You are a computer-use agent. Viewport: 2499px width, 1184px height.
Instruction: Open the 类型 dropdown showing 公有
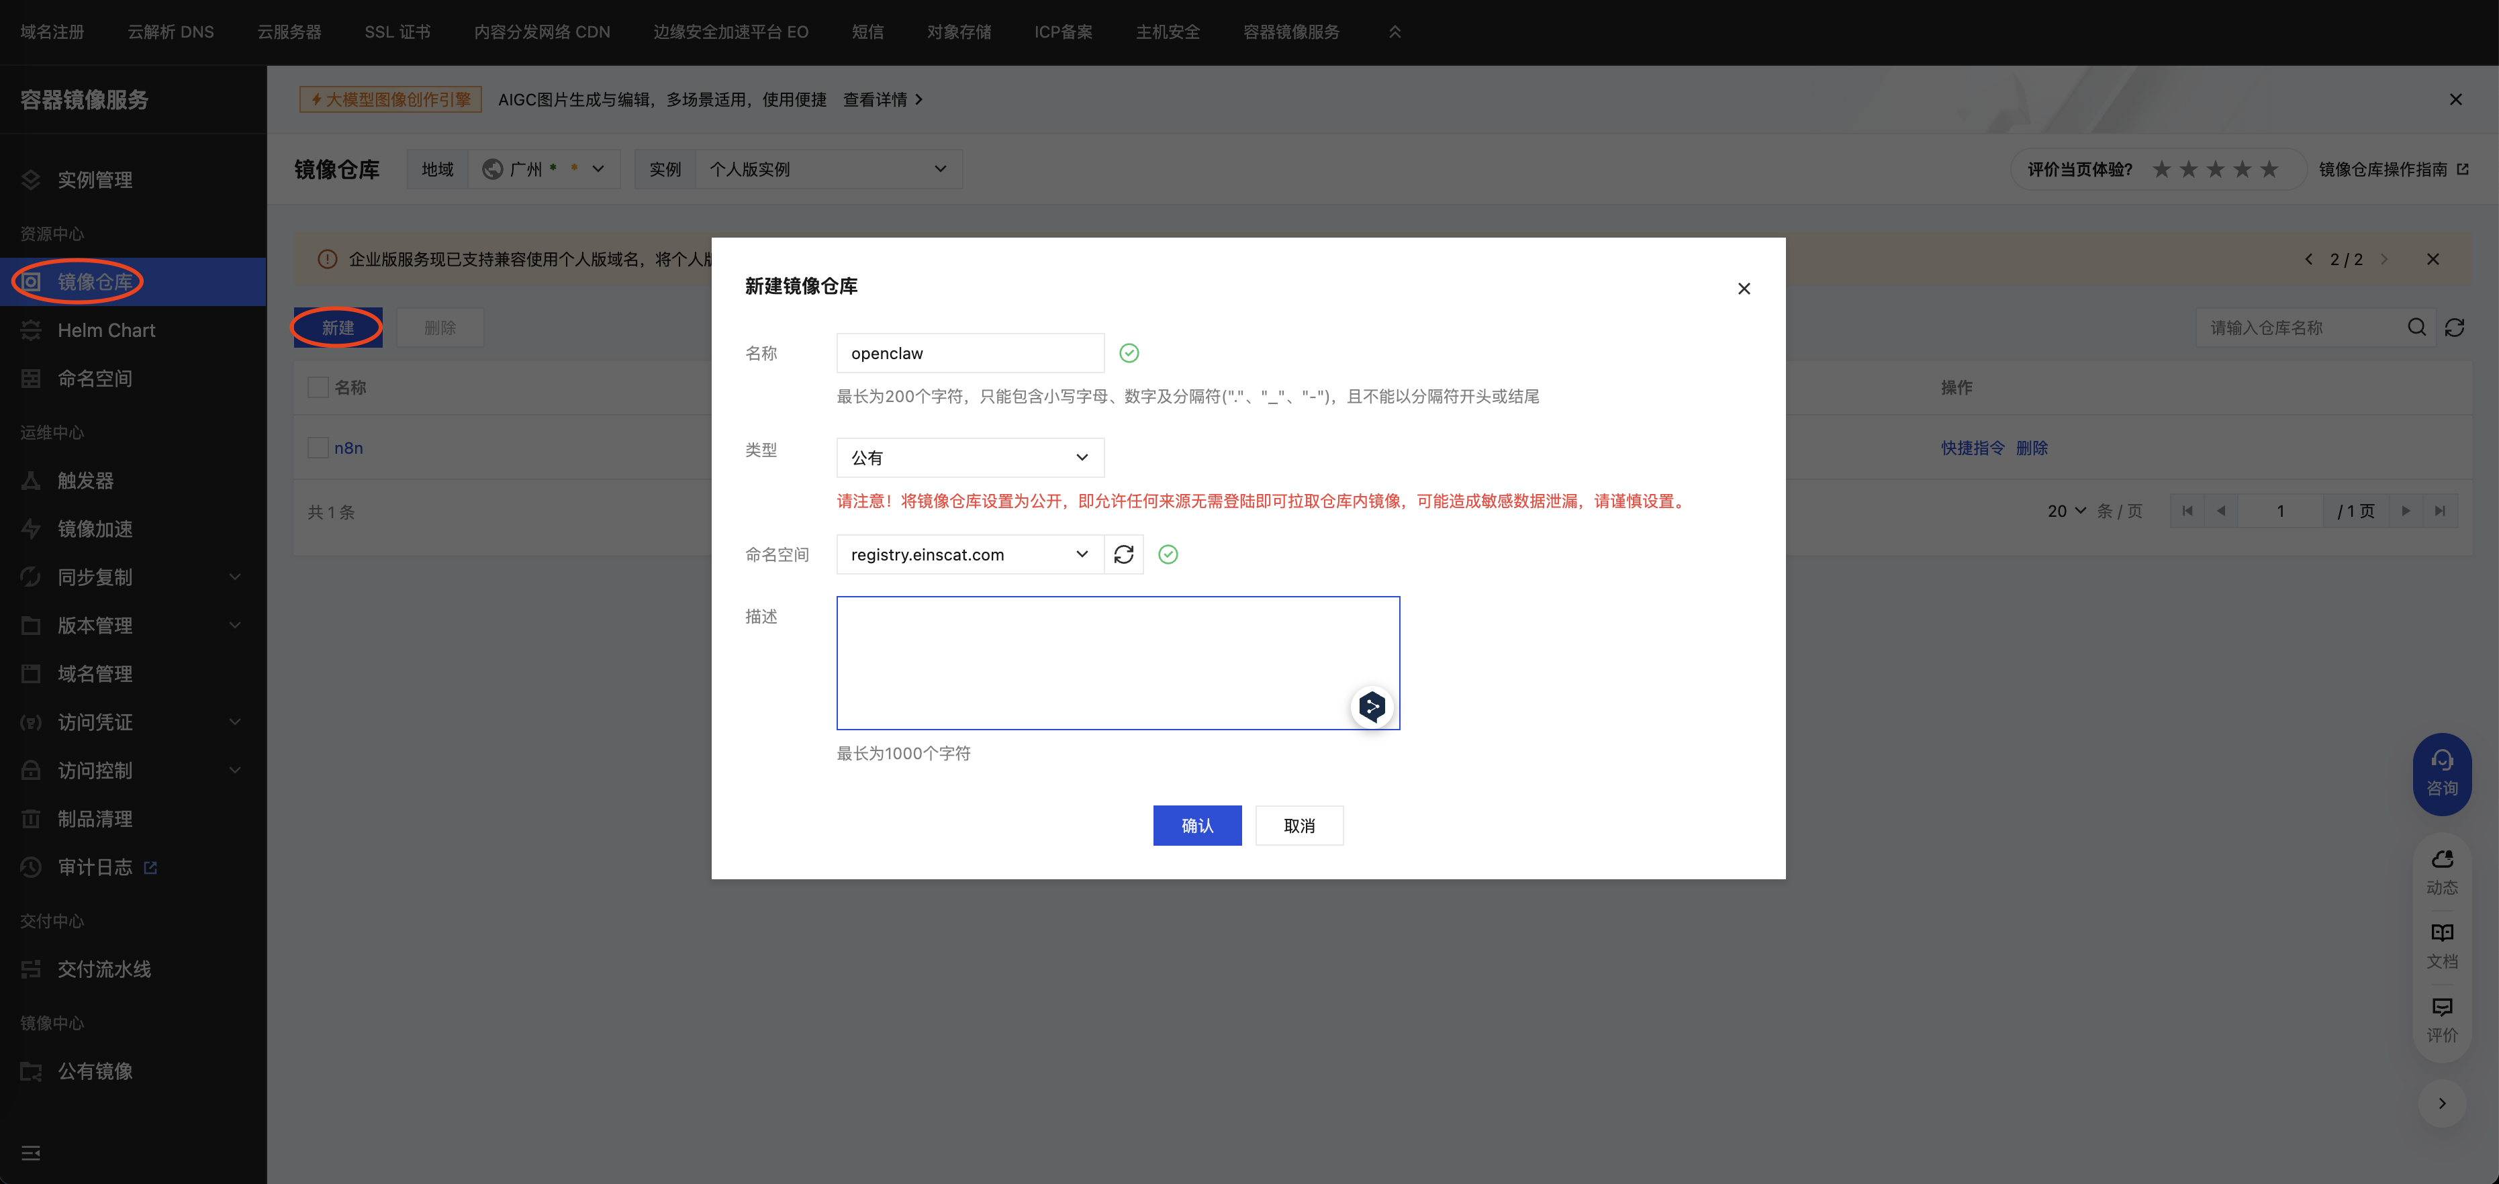click(970, 458)
